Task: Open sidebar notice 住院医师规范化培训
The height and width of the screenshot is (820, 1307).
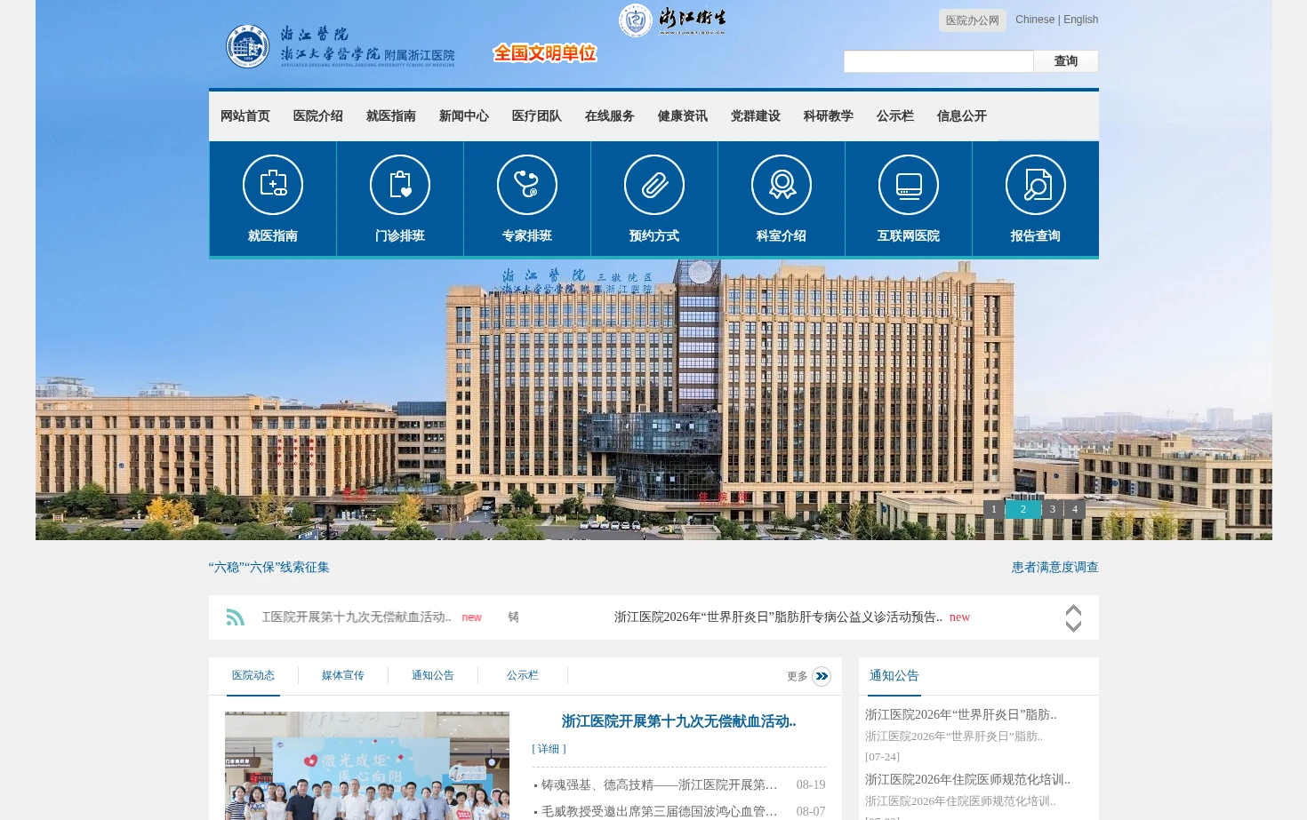Action: (x=968, y=780)
